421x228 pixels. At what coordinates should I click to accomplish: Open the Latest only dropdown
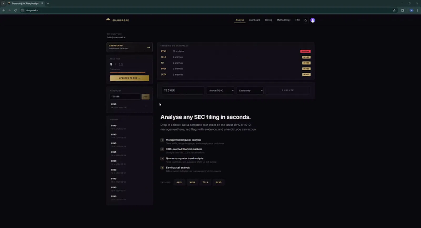coord(250,91)
